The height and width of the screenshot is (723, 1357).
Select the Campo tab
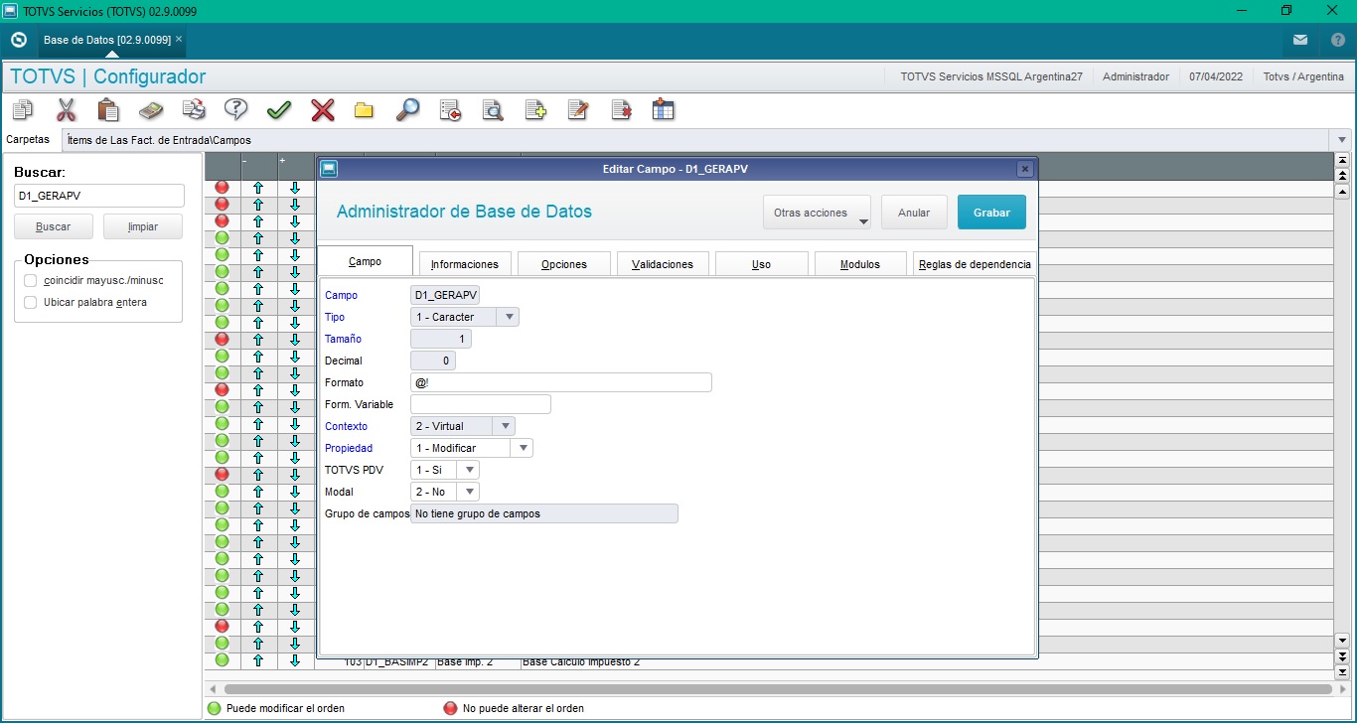click(365, 261)
